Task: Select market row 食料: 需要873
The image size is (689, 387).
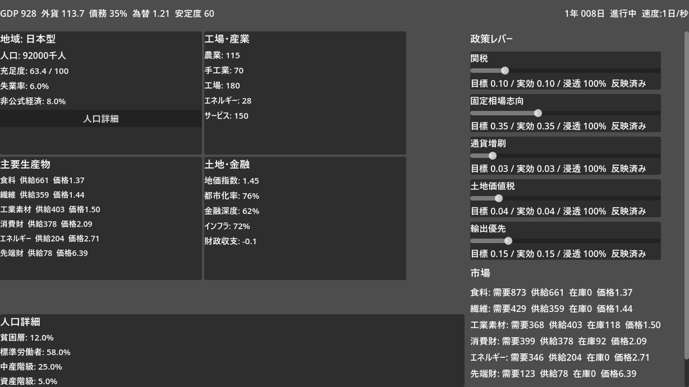Action: 551,292
